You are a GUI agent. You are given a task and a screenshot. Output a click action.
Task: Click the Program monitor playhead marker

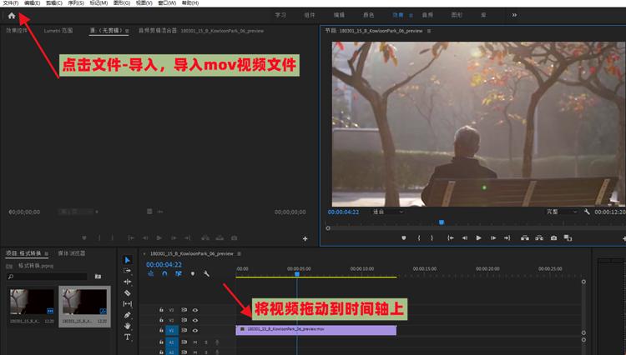(442, 222)
